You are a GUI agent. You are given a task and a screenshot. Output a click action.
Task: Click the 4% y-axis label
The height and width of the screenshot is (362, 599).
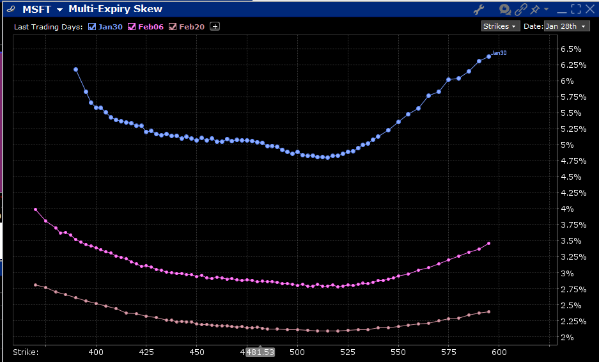point(567,209)
